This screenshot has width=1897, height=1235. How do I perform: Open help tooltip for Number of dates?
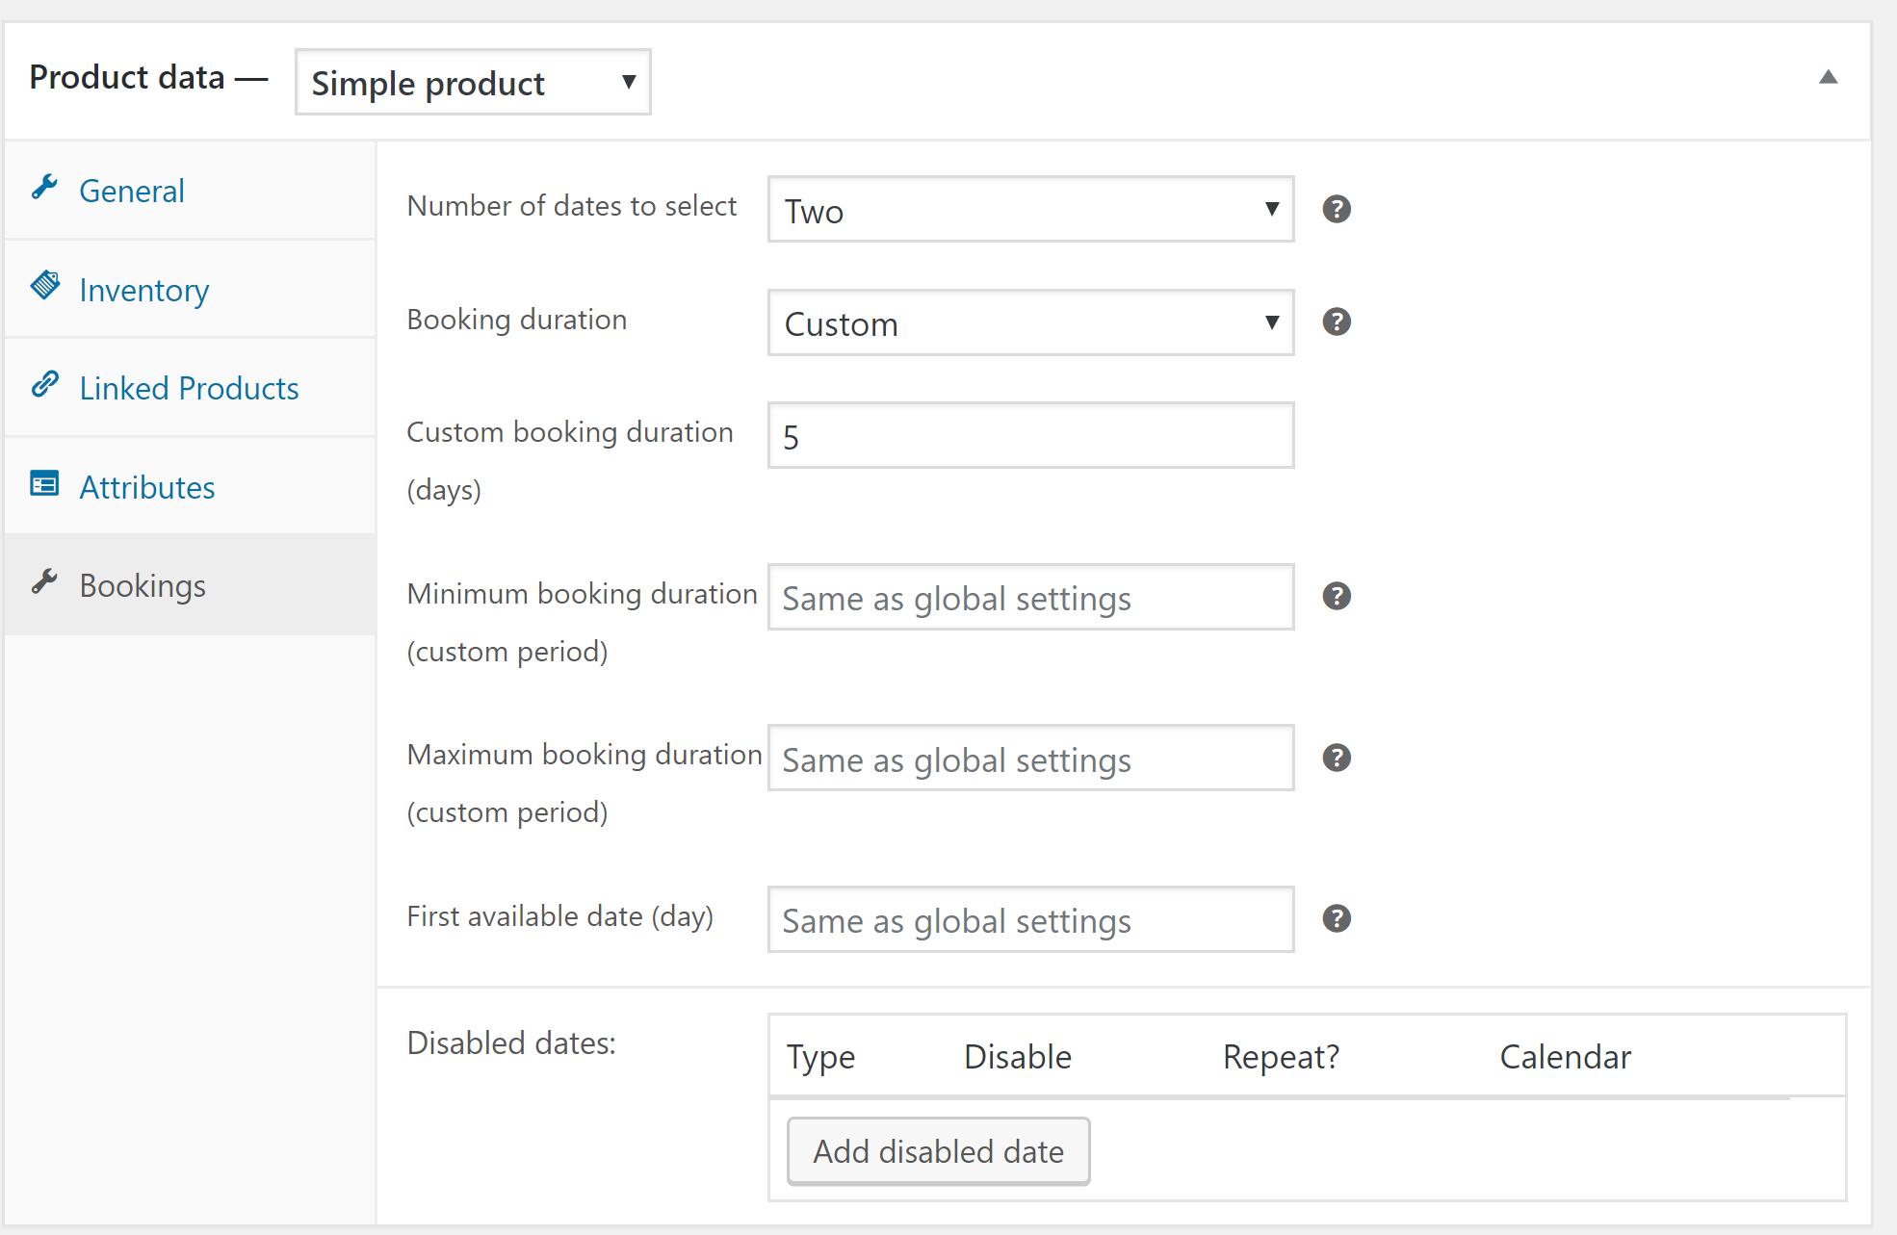pos(1336,209)
